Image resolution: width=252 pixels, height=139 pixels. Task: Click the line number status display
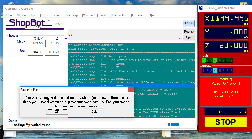click(x=226, y=112)
